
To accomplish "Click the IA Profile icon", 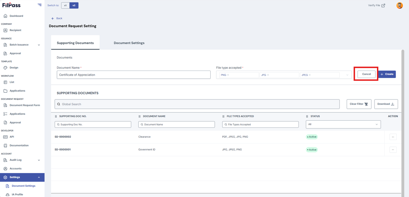I will tap(7, 195).
